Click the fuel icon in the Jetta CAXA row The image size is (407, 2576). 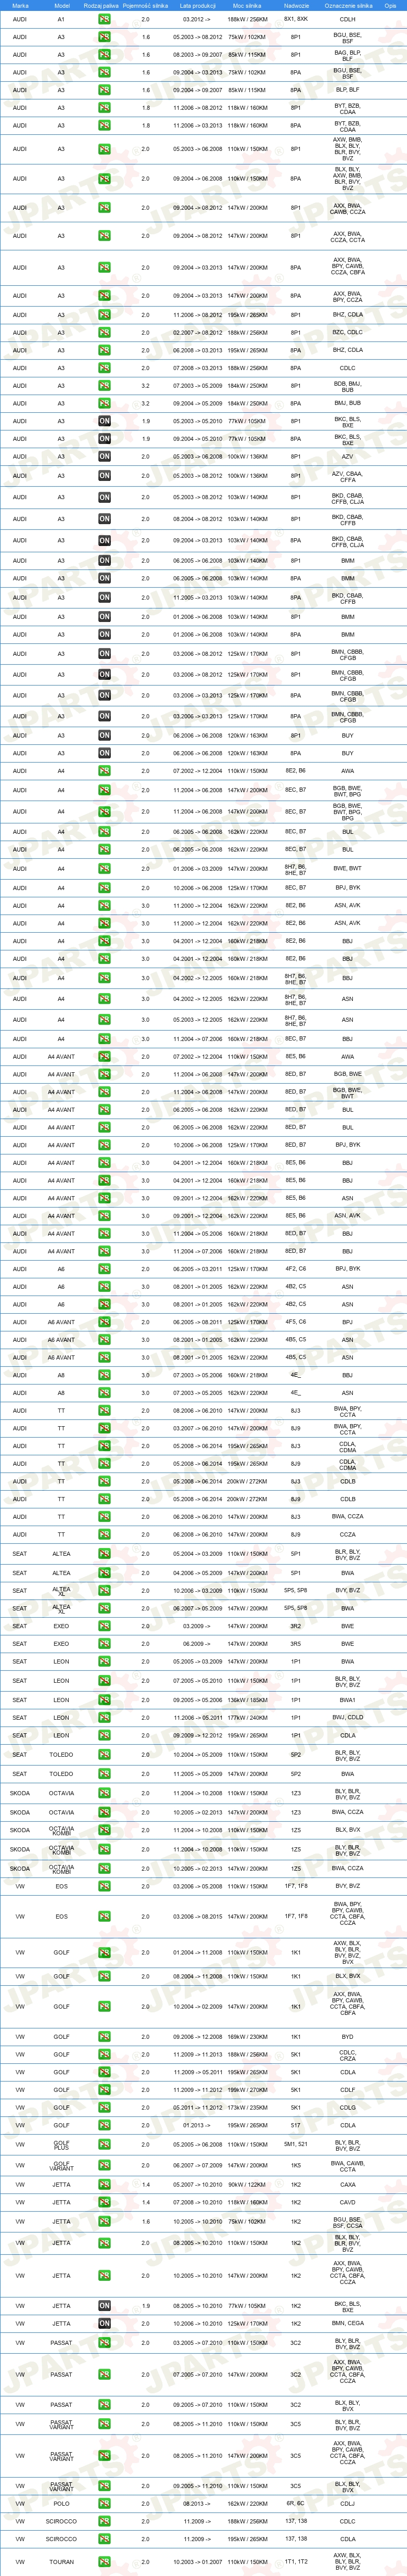click(x=104, y=2185)
